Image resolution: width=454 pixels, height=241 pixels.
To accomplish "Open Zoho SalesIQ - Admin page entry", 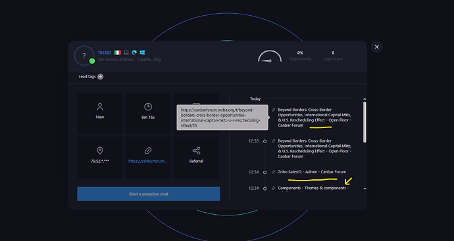I will pos(312,171).
